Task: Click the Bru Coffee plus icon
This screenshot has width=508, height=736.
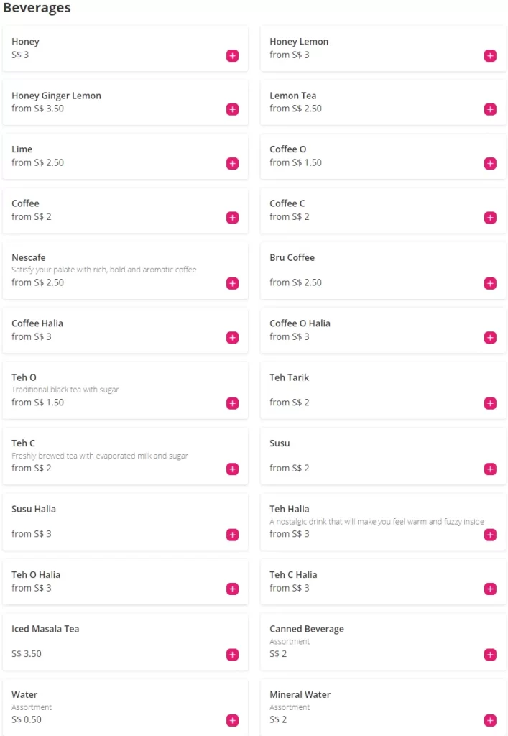Action: [490, 284]
